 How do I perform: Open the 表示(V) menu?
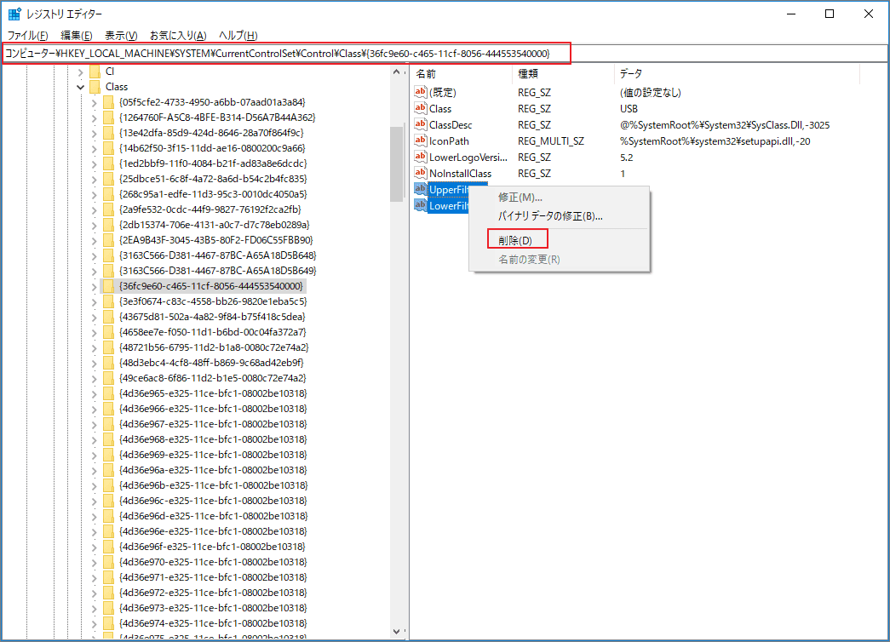point(121,35)
